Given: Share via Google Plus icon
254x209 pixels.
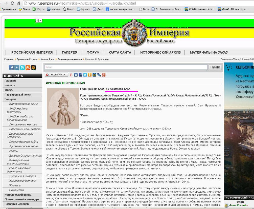Looking at the screenshot, I should pos(103,75).
